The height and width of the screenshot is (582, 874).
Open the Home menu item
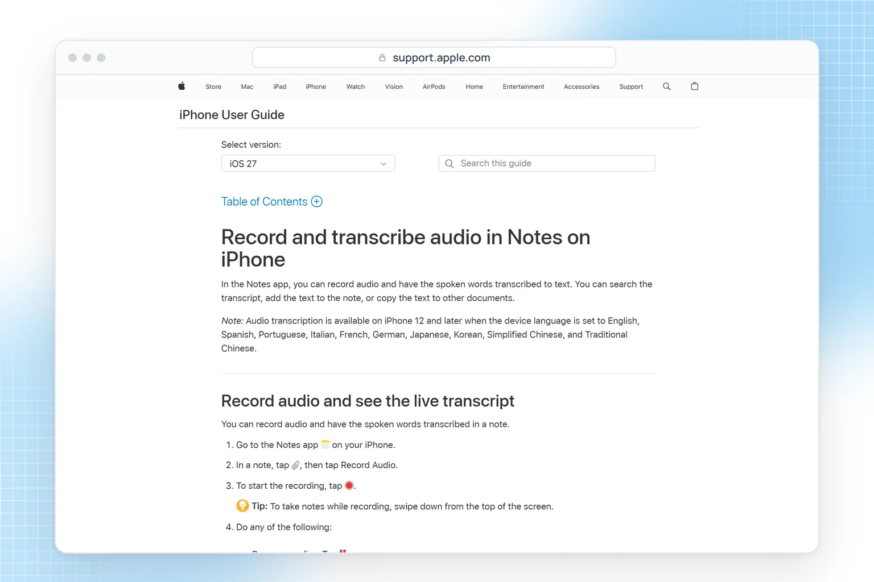coord(474,86)
